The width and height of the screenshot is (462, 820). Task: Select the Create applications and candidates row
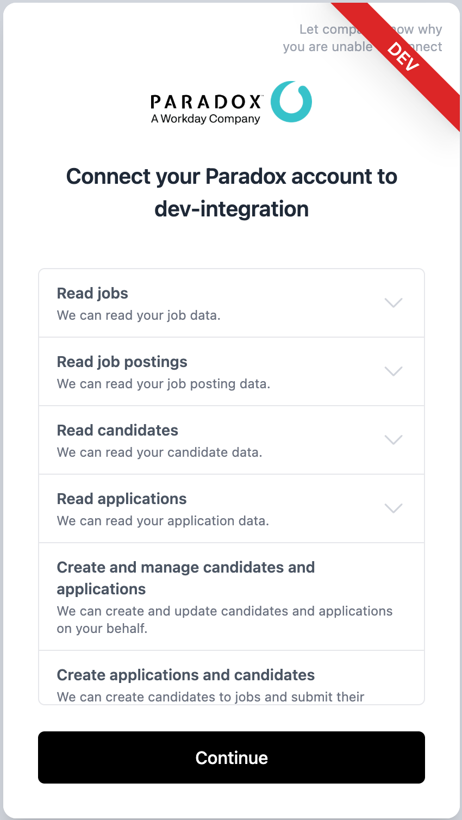185,675
